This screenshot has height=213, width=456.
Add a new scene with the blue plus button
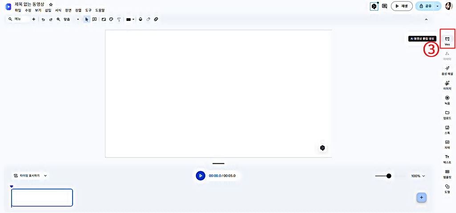click(x=421, y=197)
